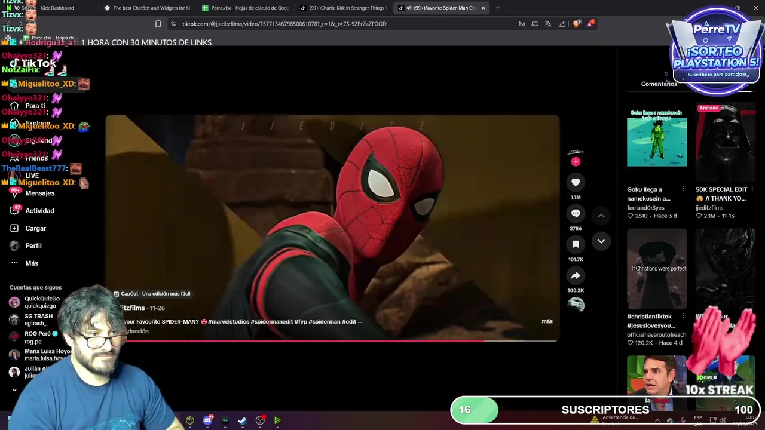Share the video via arrow icon
This screenshot has width=765, height=430.
(576, 275)
